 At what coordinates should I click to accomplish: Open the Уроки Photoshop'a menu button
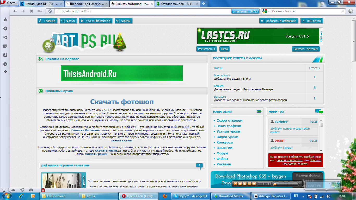[96, 21]
